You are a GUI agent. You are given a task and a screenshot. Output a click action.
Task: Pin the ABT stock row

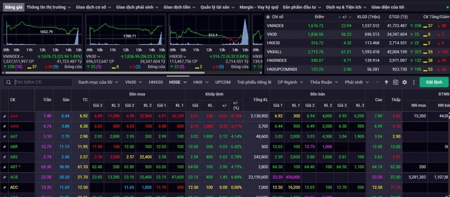click(x=4, y=167)
